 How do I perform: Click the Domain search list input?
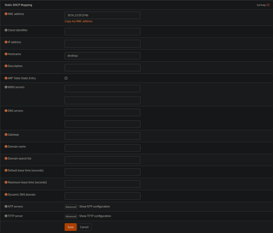point(102,160)
